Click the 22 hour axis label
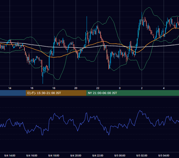179x158 pixels. tap(98, 88)
